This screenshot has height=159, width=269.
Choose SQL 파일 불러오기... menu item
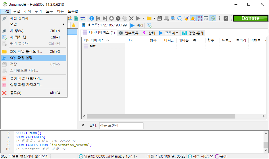34,52
